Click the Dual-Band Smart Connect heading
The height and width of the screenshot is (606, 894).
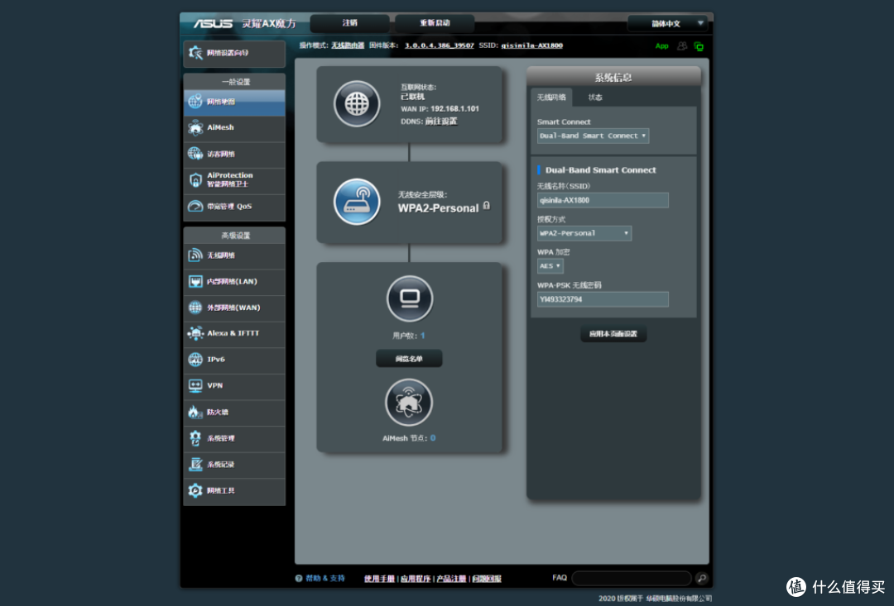[x=600, y=169]
